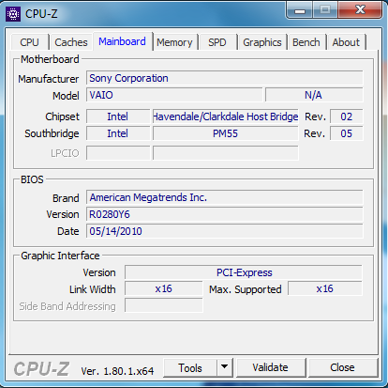Open the Caches tab
This screenshot has height=388, width=388.
coord(71,42)
